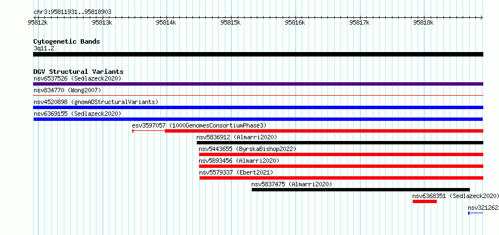The height and width of the screenshot is (235, 499).
Task: Select the purple nsv6537526 variant bar
Action: click(258, 84)
